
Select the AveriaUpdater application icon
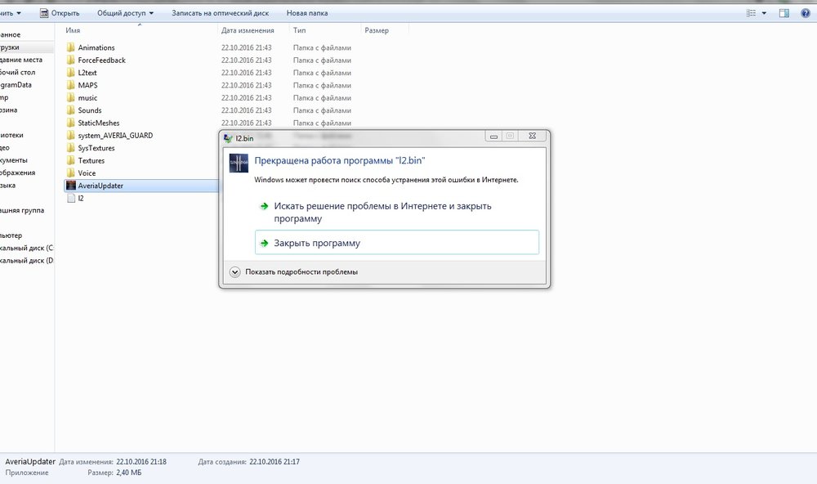pyautogui.click(x=70, y=186)
